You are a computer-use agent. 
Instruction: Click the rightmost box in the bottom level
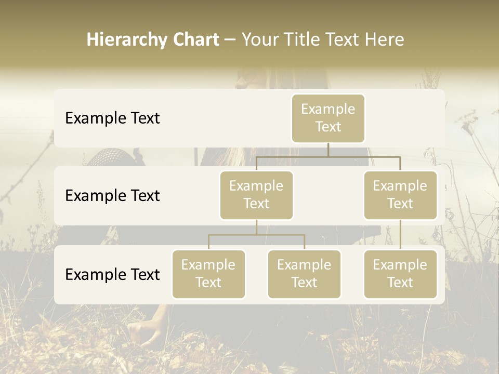(400, 274)
